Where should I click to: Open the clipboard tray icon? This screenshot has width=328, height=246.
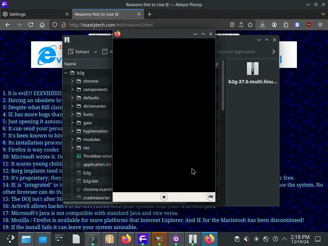pos(237,239)
